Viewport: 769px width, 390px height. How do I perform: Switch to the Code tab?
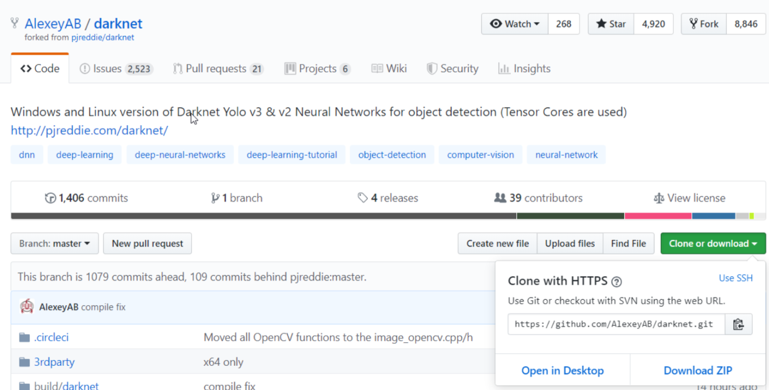[40, 69]
